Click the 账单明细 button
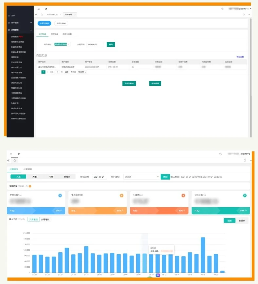Viewport: 258px width, 284px height. [x=155, y=83]
